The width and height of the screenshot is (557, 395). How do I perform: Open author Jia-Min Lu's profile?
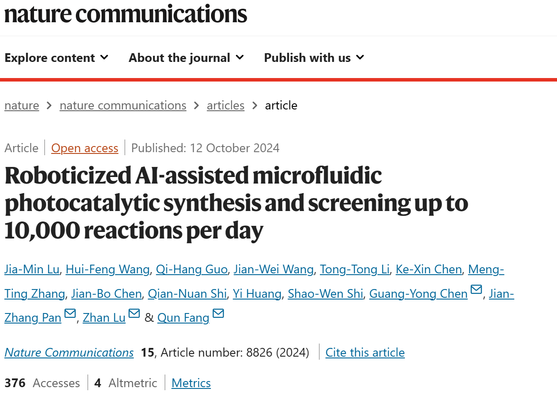[32, 269]
